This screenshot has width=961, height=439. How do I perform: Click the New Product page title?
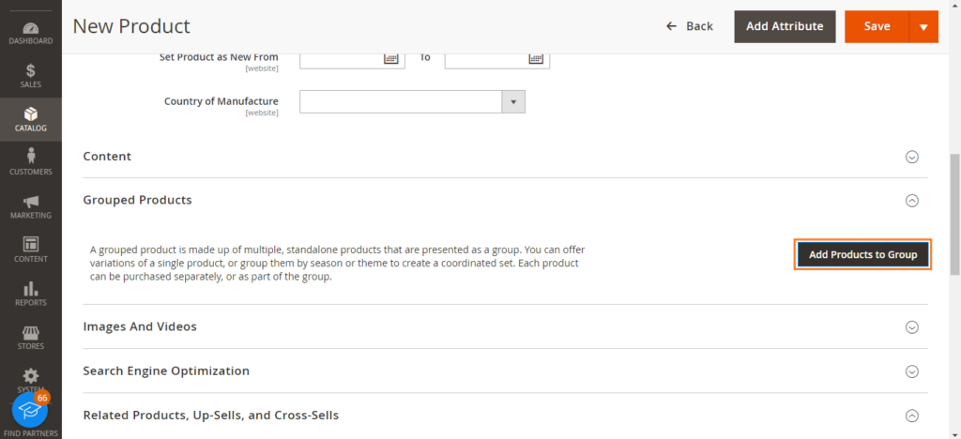[x=131, y=26]
